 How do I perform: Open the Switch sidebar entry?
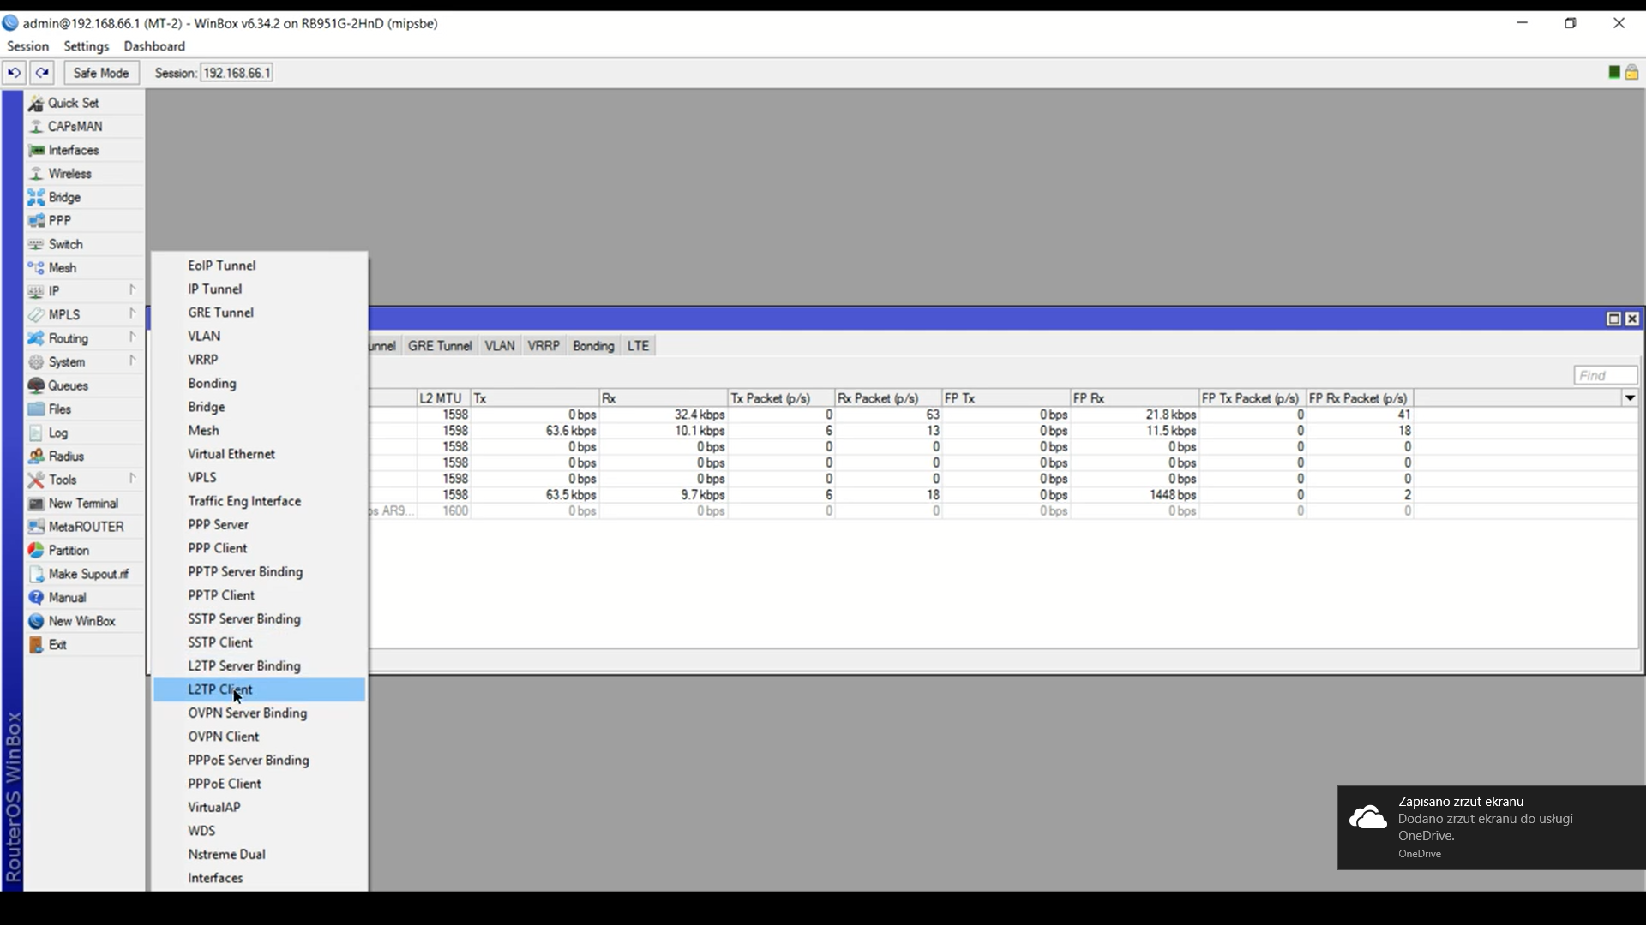point(84,244)
